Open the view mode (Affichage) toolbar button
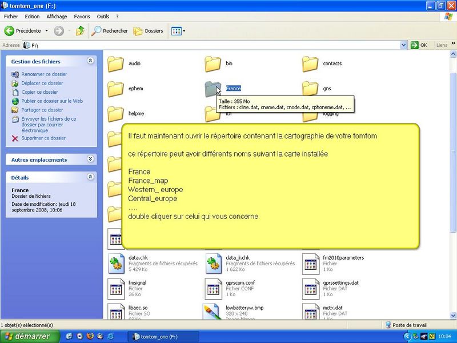Image resolution: width=457 pixels, height=343 pixels. pos(178,31)
